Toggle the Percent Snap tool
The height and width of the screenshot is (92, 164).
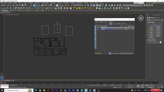coord(66,5)
